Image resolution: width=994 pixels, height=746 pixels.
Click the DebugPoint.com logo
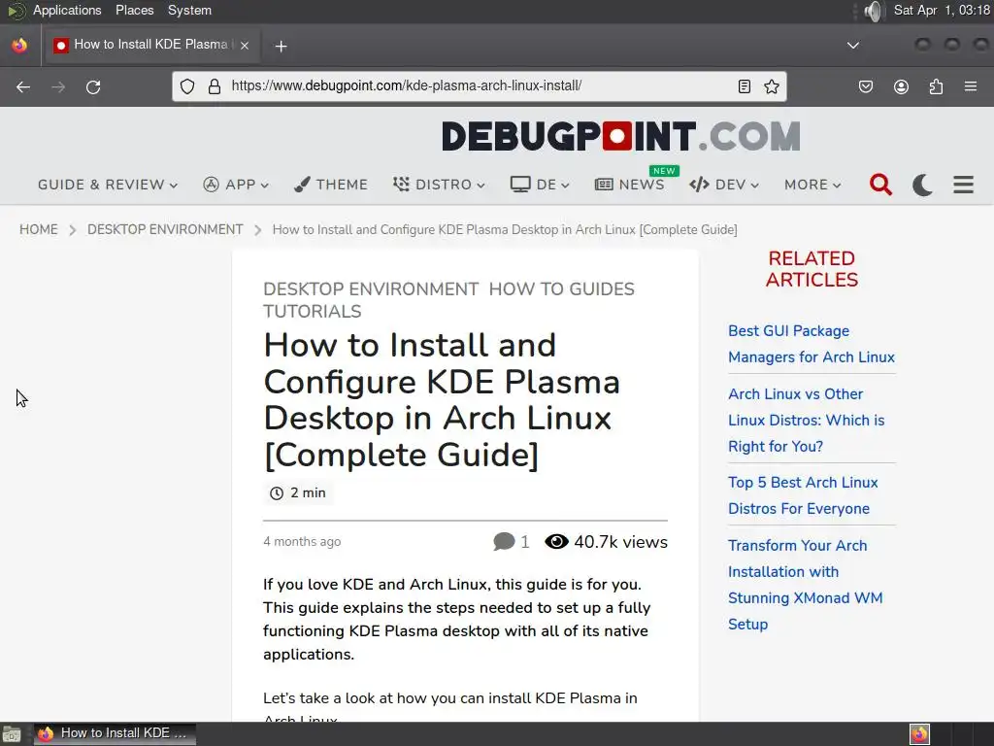(x=620, y=136)
